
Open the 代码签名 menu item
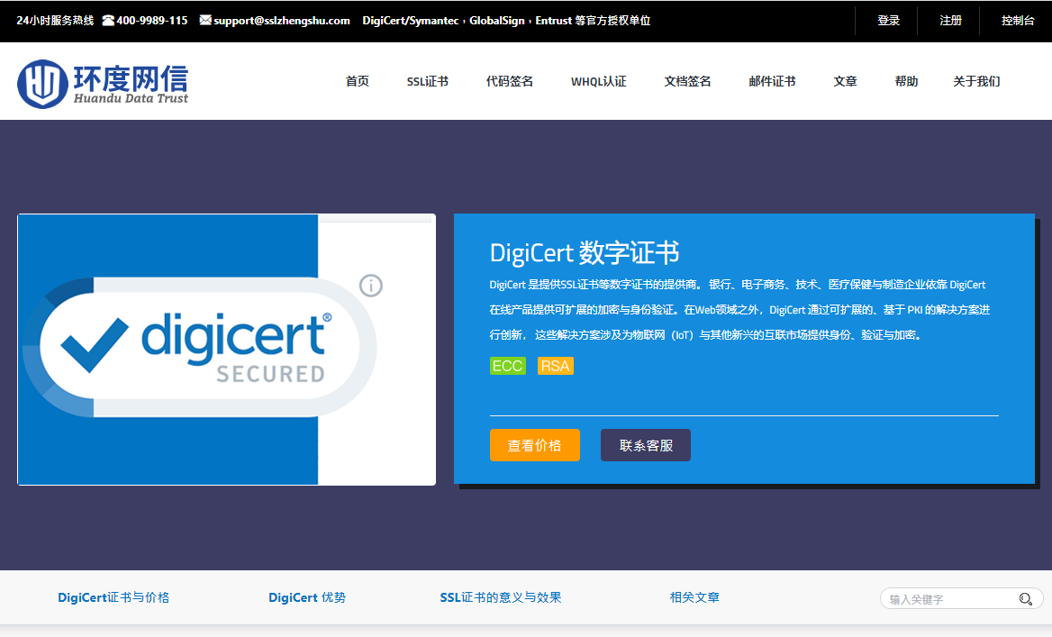point(509,81)
